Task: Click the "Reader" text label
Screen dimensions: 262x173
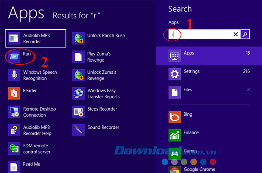Action: [x=30, y=90]
